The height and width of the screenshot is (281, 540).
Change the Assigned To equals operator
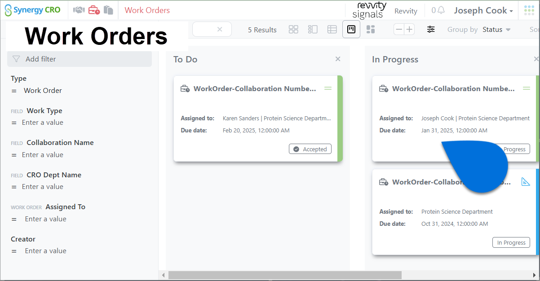pyautogui.click(x=14, y=219)
